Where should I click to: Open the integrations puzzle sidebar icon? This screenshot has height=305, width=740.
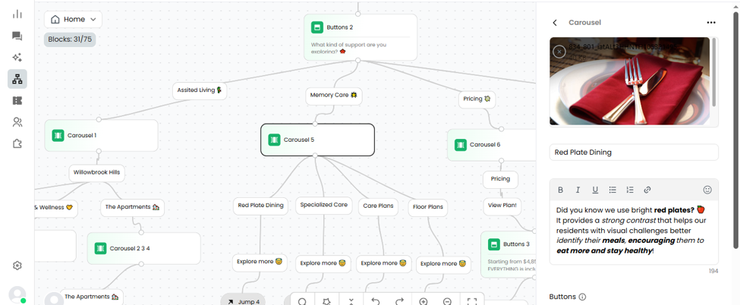(x=17, y=144)
